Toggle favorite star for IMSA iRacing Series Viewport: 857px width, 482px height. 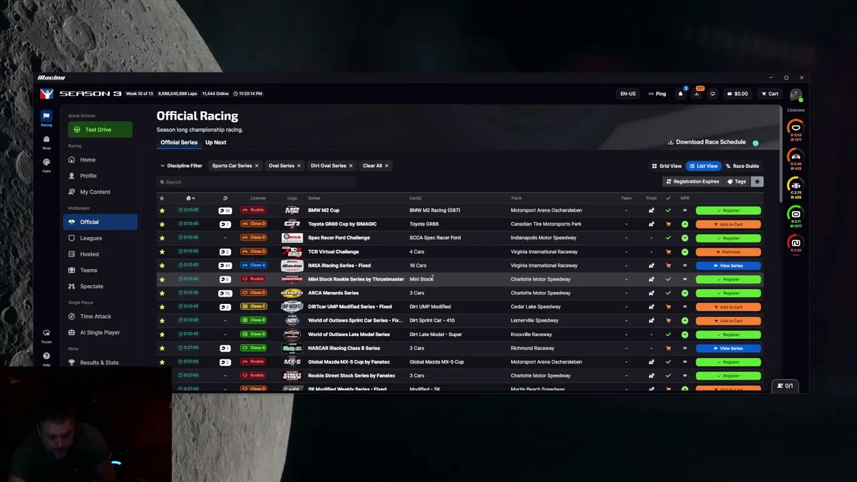pos(161,265)
